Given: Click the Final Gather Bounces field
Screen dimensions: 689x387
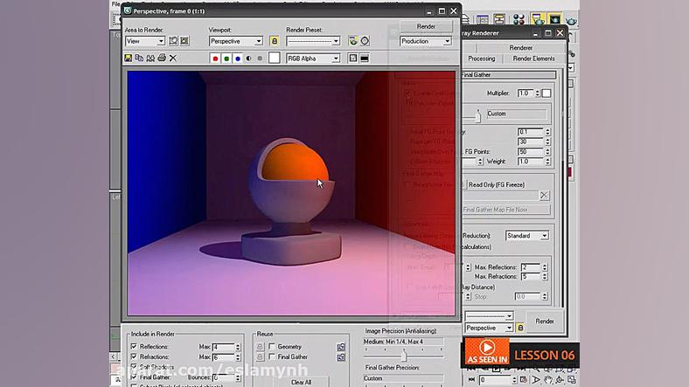Looking at the screenshot, I should (x=224, y=377).
